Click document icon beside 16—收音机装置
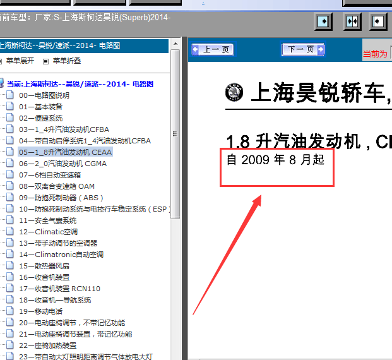Image resolution: width=392 pixels, height=360 pixels. [x=10, y=277]
